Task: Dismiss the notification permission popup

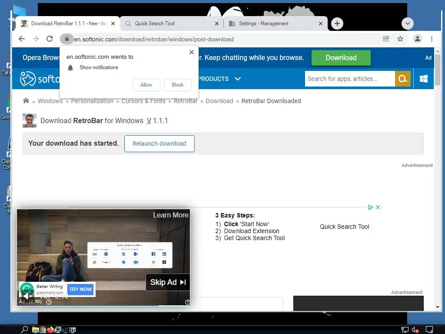Action: coord(192,52)
